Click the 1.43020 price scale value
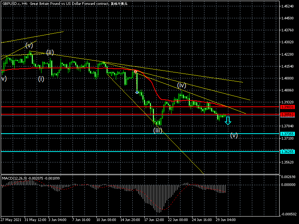The image size is (299, 224). tap(287, 42)
